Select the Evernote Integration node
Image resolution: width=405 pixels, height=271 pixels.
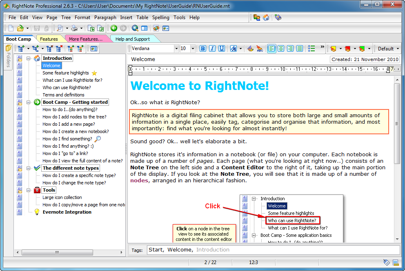point(67,212)
